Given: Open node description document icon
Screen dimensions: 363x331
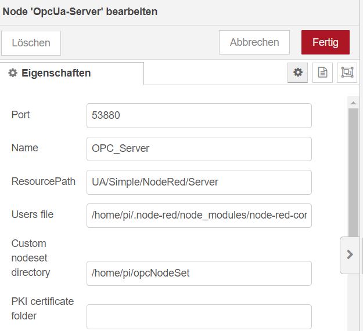Looking at the screenshot, I should pos(322,72).
